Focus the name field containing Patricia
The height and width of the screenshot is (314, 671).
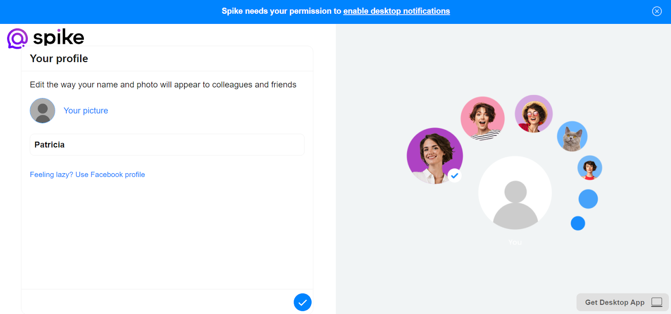[x=167, y=145]
